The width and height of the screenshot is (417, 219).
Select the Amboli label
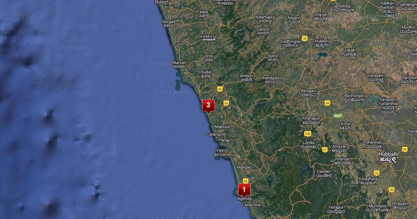click(x=246, y=78)
